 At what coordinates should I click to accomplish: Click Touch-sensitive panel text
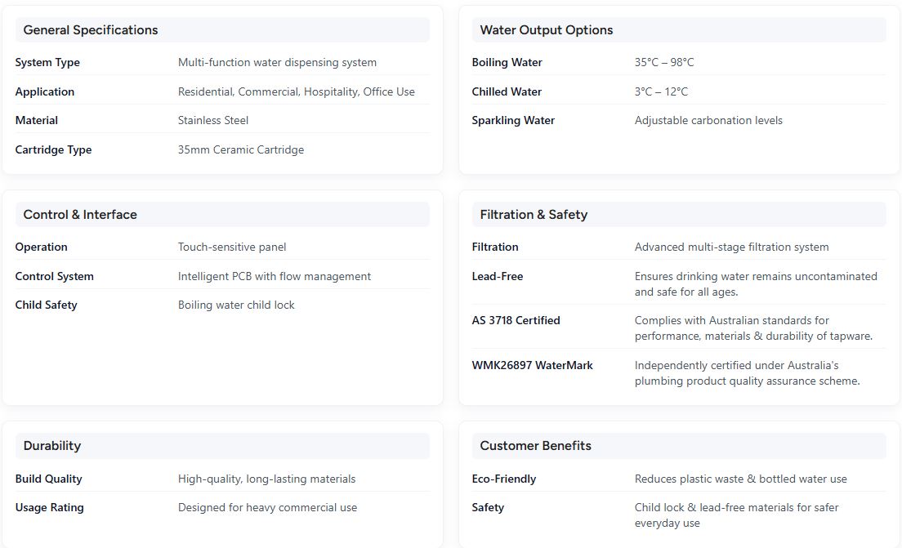(x=232, y=247)
